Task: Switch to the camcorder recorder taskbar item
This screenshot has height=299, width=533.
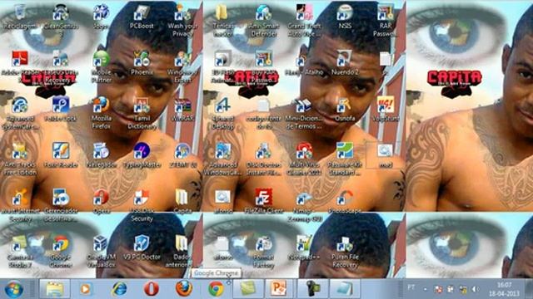Action: tap(313, 289)
